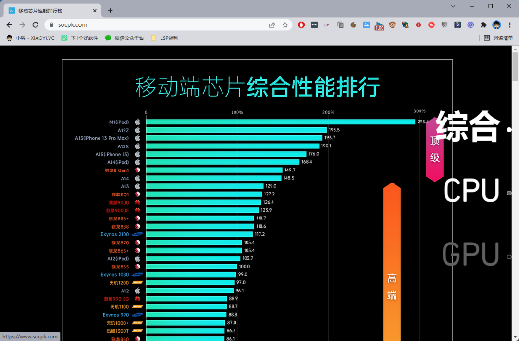Open the purple circular extension icon
This screenshot has width=519, height=341.
pos(470,25)
